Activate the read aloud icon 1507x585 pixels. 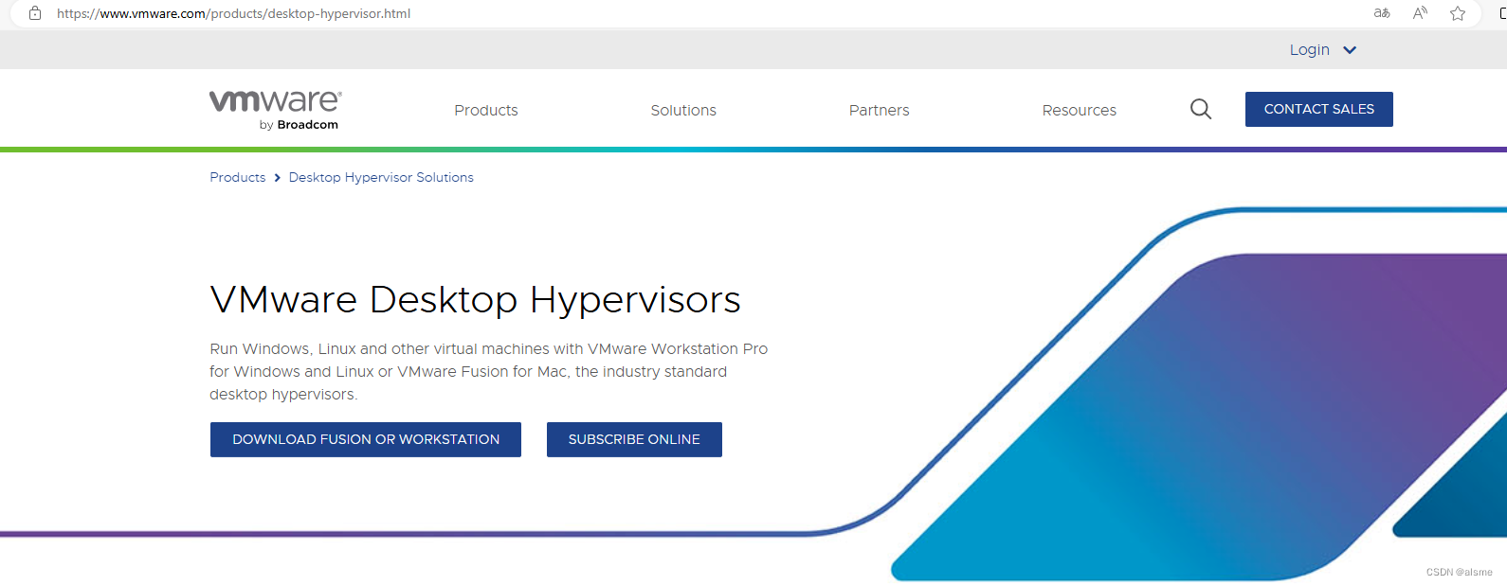click(x=1420, y=13)
